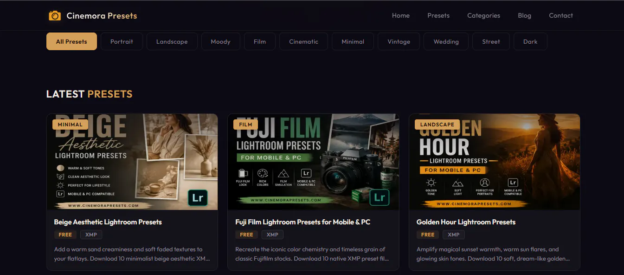Click XMP tag under Fuji Film presets

pos(272,235)
